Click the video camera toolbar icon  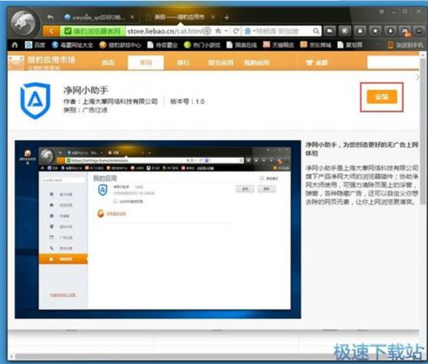point(330,31)
